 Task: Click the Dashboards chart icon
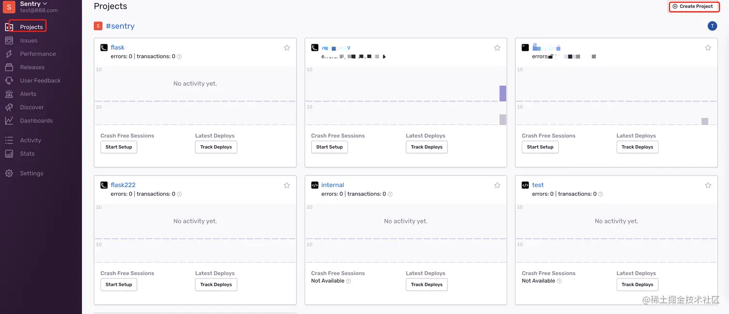click(x=9, y=121)
